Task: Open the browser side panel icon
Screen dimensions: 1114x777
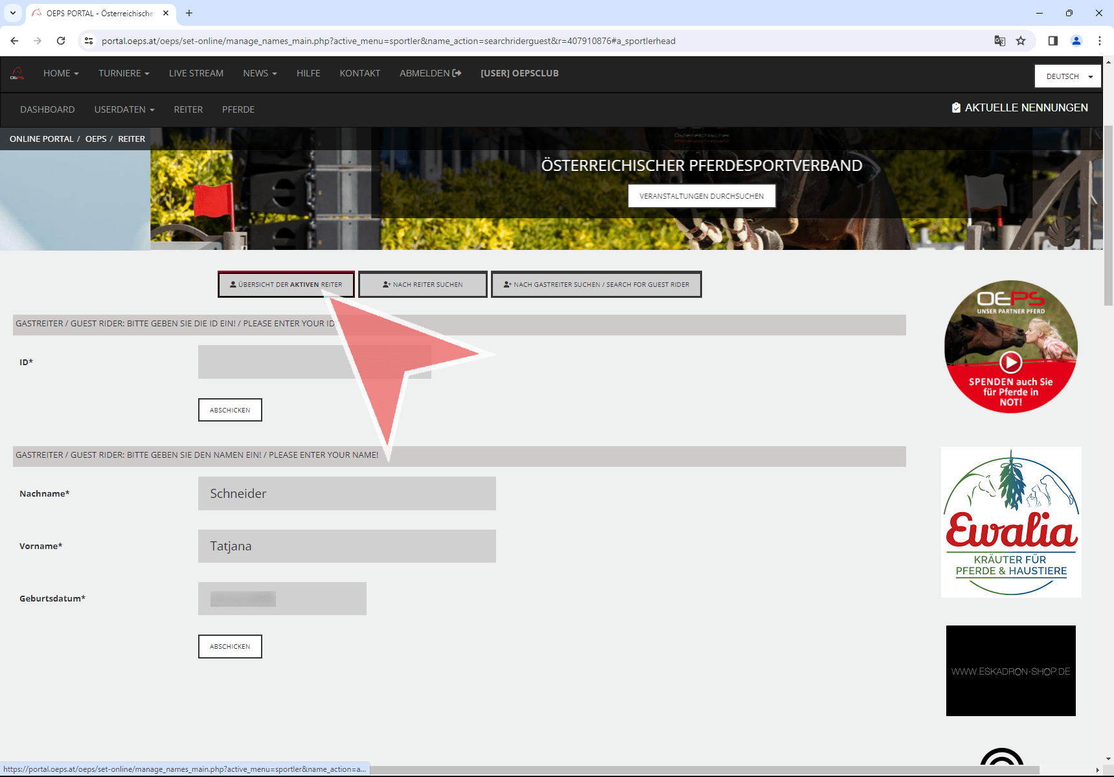Action: [1052, 41]
